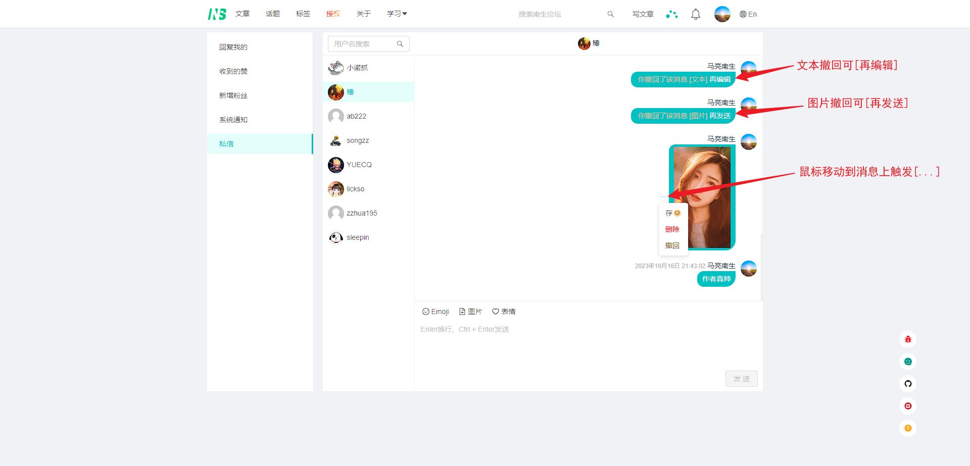Click the message options ellipsis
Viewport: 970px width, 466px height.
663,196
